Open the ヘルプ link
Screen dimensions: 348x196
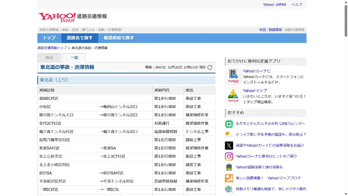pos(296,5)
